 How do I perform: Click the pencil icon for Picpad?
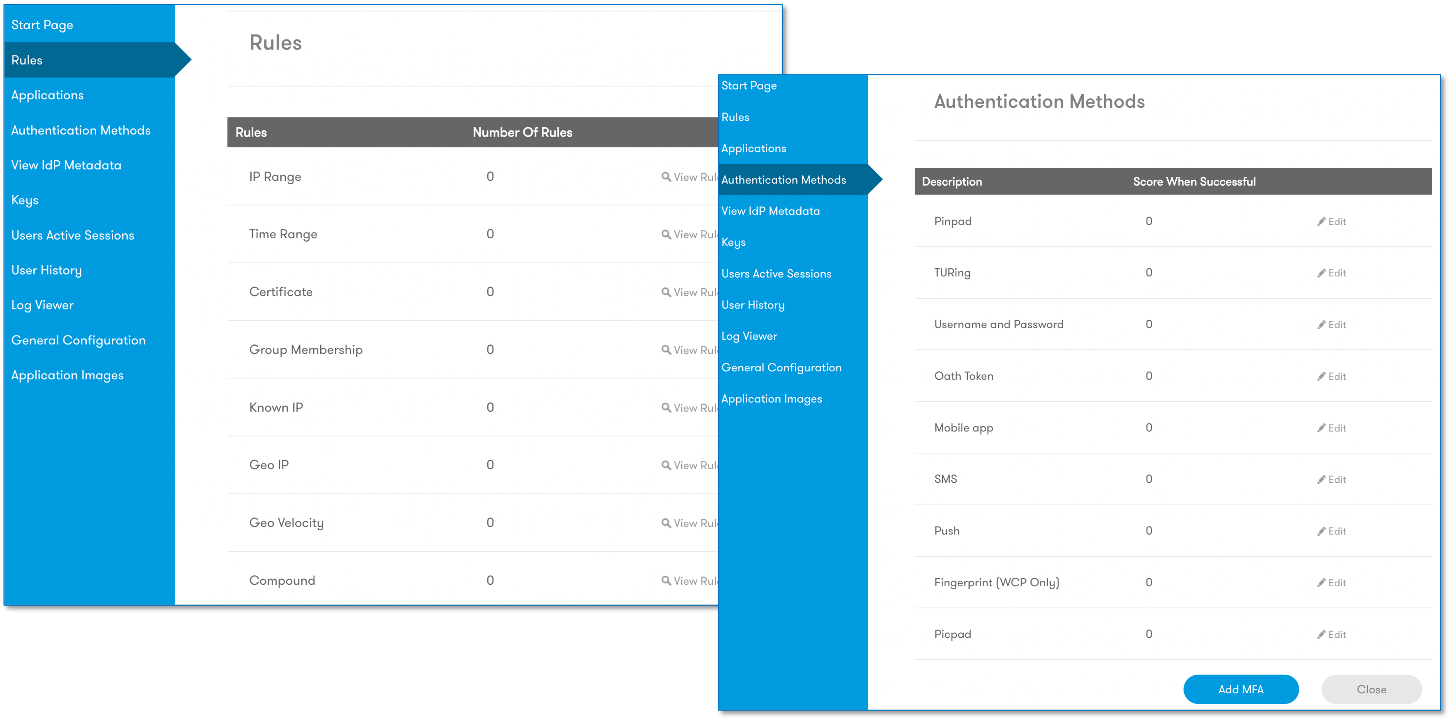pyautogui.click(x=1321, y=634)
